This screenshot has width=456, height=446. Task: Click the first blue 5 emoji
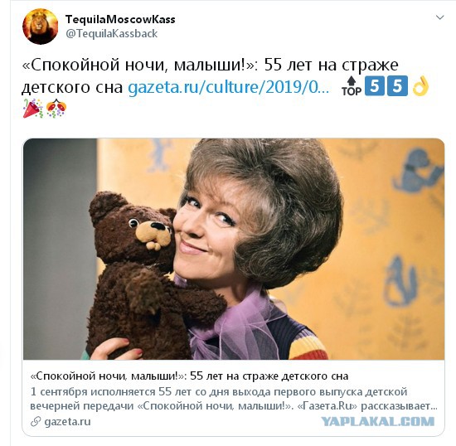pos(375,86)
